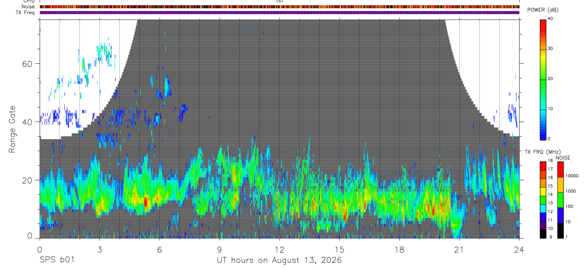584x270 pixels.
Task: Click the green region of power colorbar
Action: (x=543, y=81)
